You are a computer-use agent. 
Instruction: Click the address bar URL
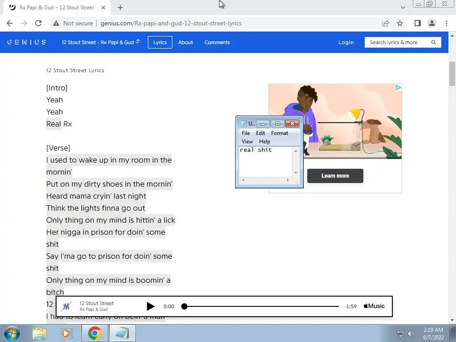tap(171, 23)
